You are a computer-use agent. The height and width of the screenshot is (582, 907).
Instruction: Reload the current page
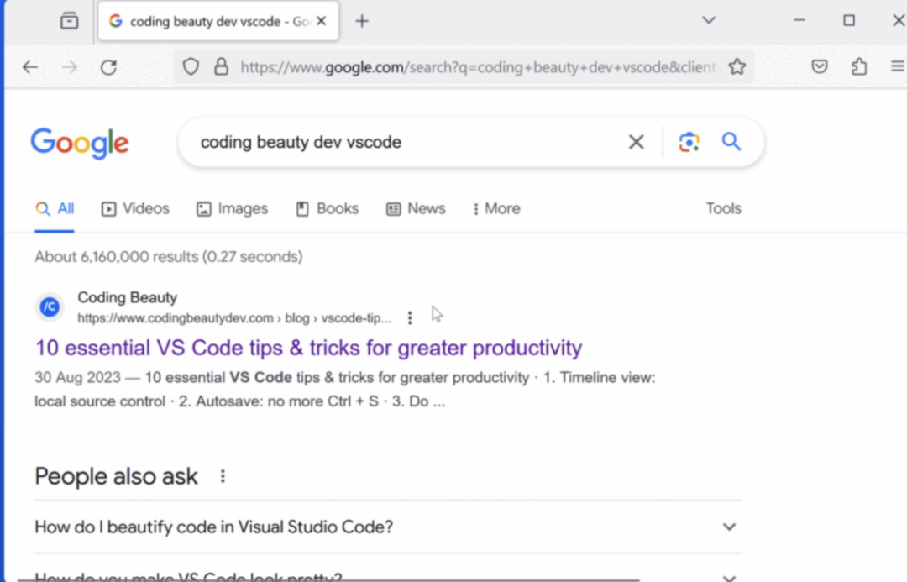(x=108, y=67)
